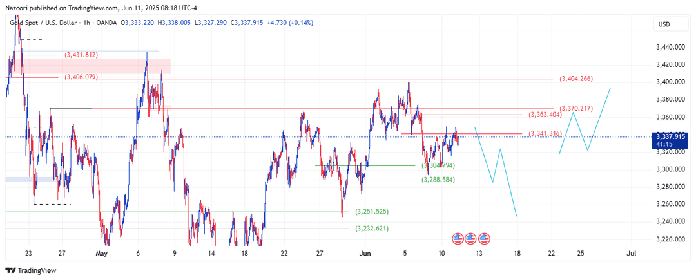Click 3,280.000 on the price axis

point(670,187)
